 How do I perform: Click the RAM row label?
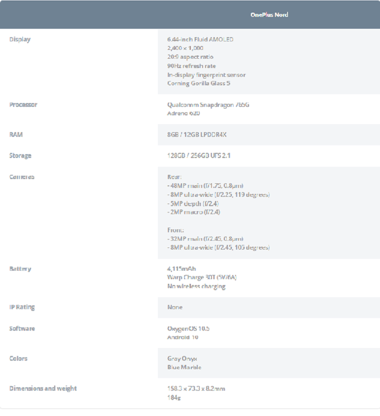click(x=16, y=134)
